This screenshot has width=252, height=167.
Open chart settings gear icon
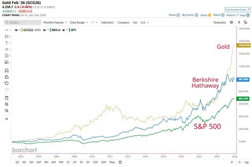231,22
